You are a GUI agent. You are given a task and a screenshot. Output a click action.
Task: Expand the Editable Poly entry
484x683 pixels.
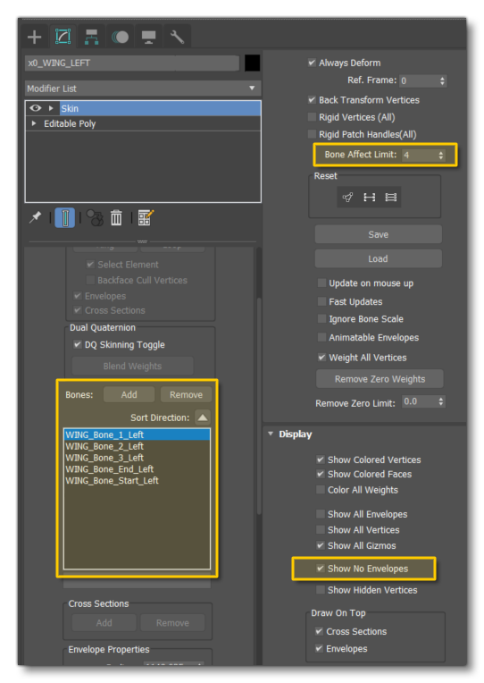(x=34, y=123)
